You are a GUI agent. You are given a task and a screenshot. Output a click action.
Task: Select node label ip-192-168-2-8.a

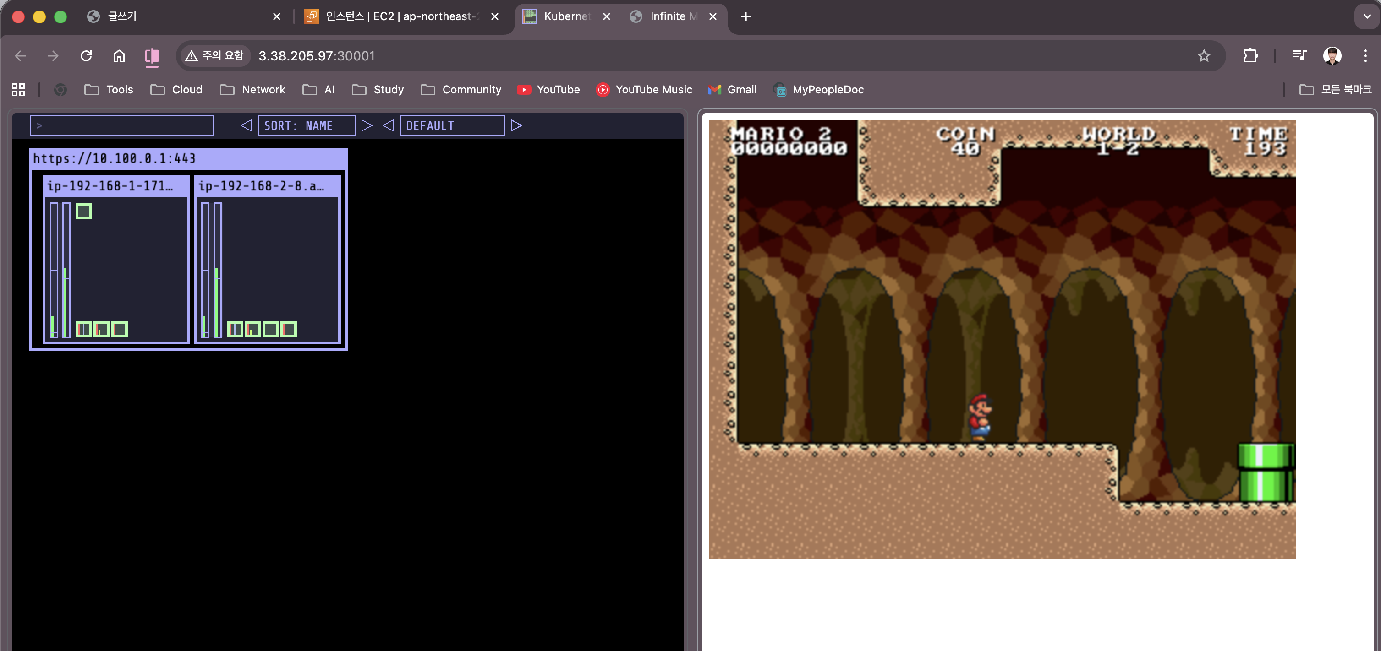click(262, 186)
